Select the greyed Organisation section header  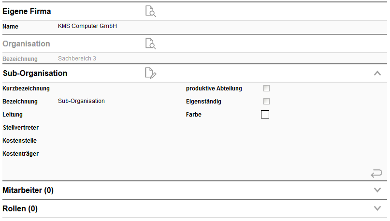27,44
